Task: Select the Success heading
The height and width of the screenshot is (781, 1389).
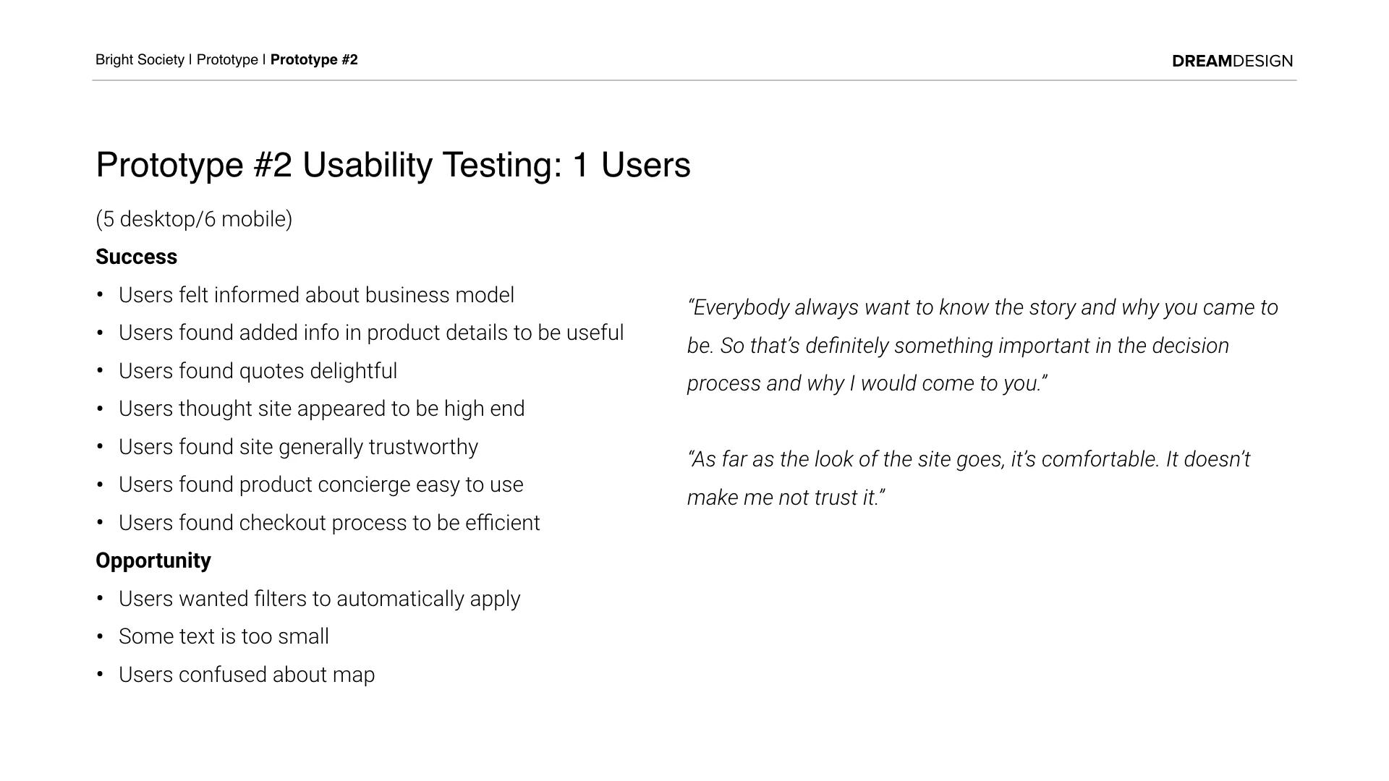Action: pyautogui.click(x=136, y=257)
